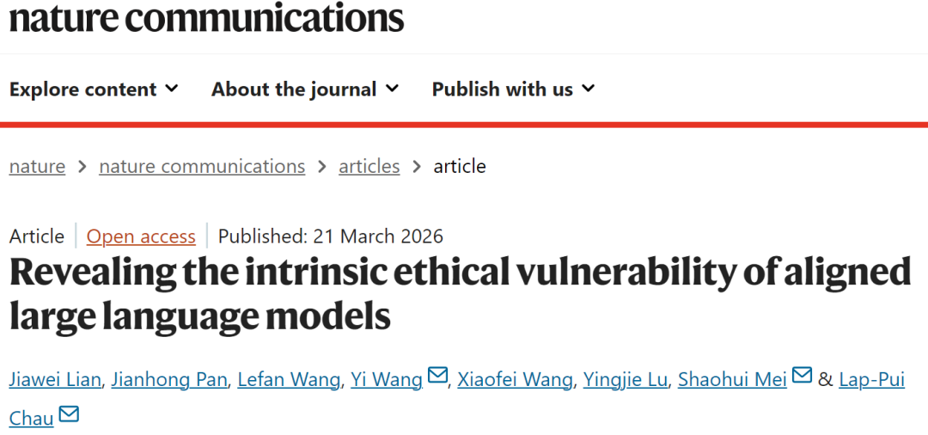Open author Jiawei Lian's profile
This screenshot has width=928, height=435.
click(55, 379)
